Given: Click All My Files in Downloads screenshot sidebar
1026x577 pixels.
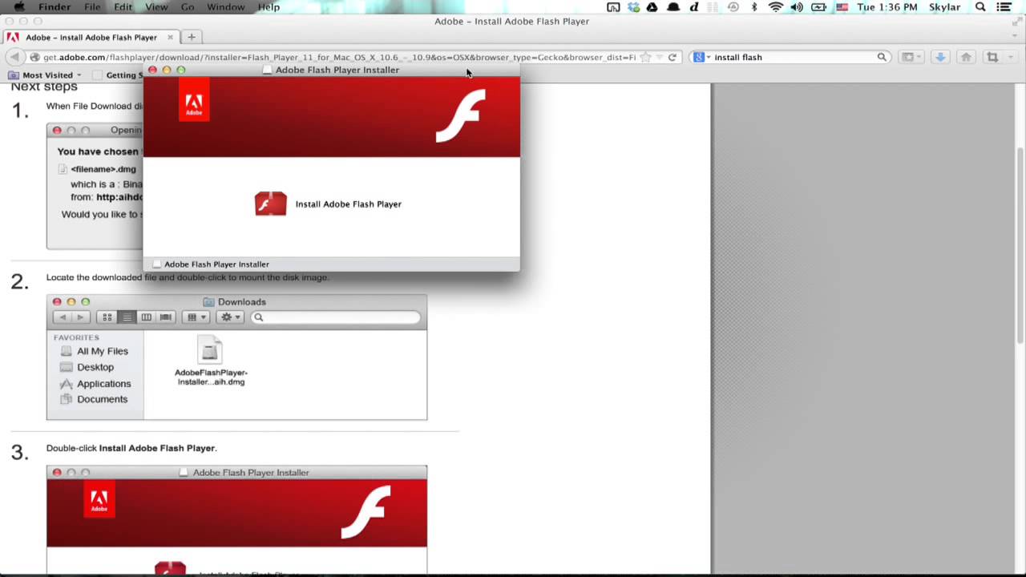Looking at the screenshot, I should click(95, 351).
